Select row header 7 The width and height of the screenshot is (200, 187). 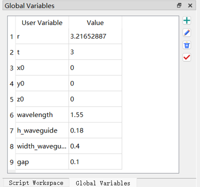coord(12,130)
